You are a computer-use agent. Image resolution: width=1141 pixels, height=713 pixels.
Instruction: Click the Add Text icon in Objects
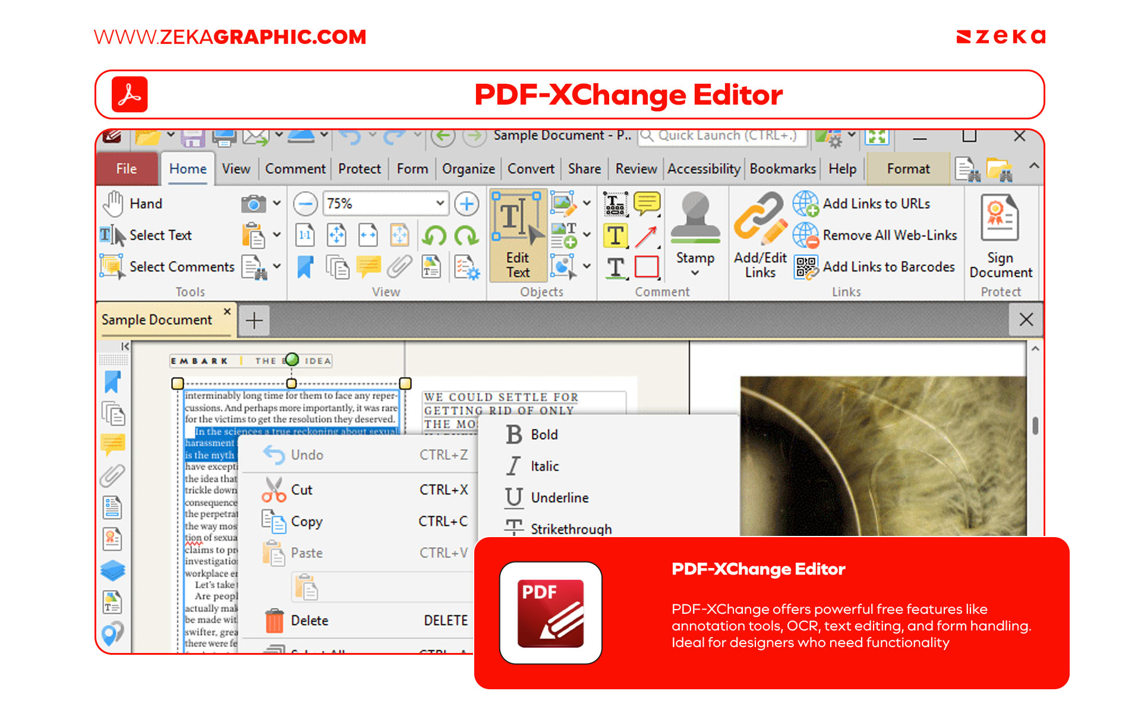[563, 235]
